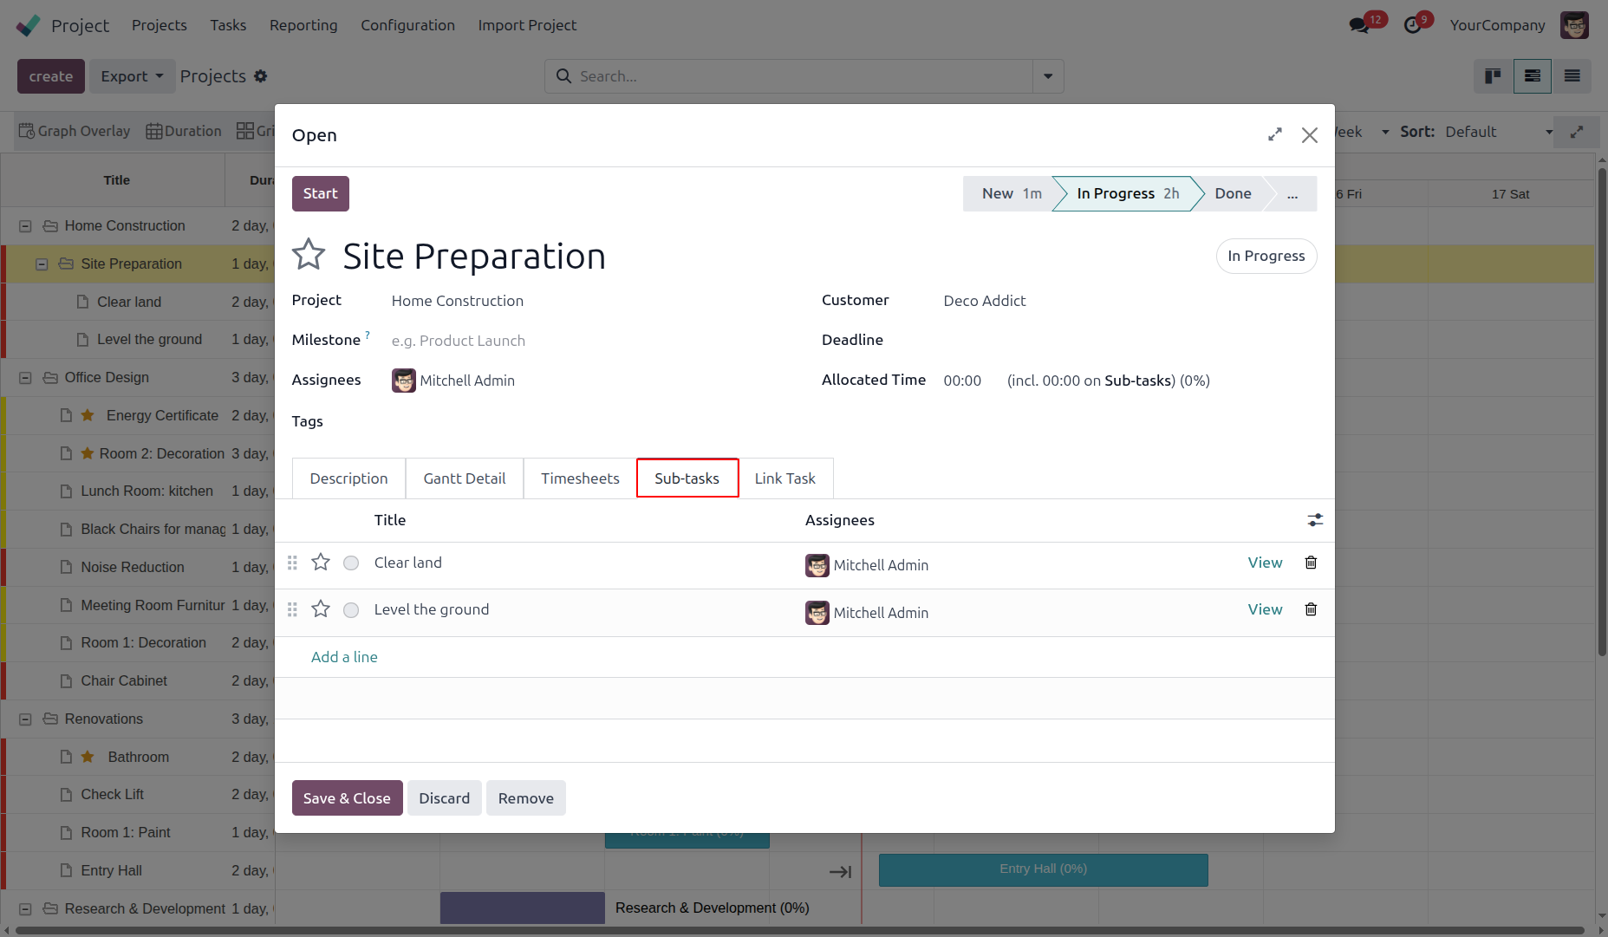Delete the Clear land sub-task

point(1311,563)
